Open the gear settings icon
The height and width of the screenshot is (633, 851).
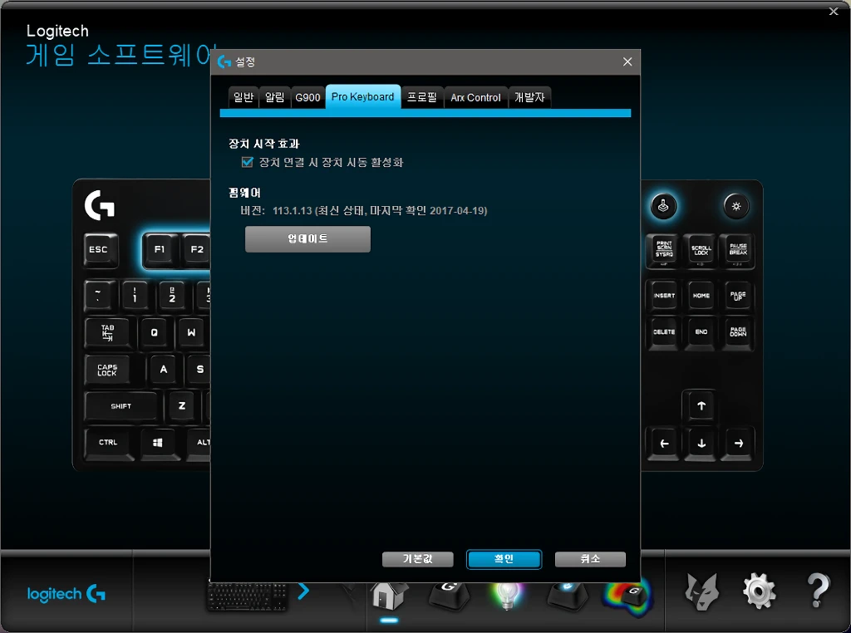click(x=759, y=591)
